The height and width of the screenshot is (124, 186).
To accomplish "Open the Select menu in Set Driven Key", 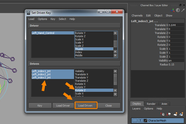I will 62,19.
